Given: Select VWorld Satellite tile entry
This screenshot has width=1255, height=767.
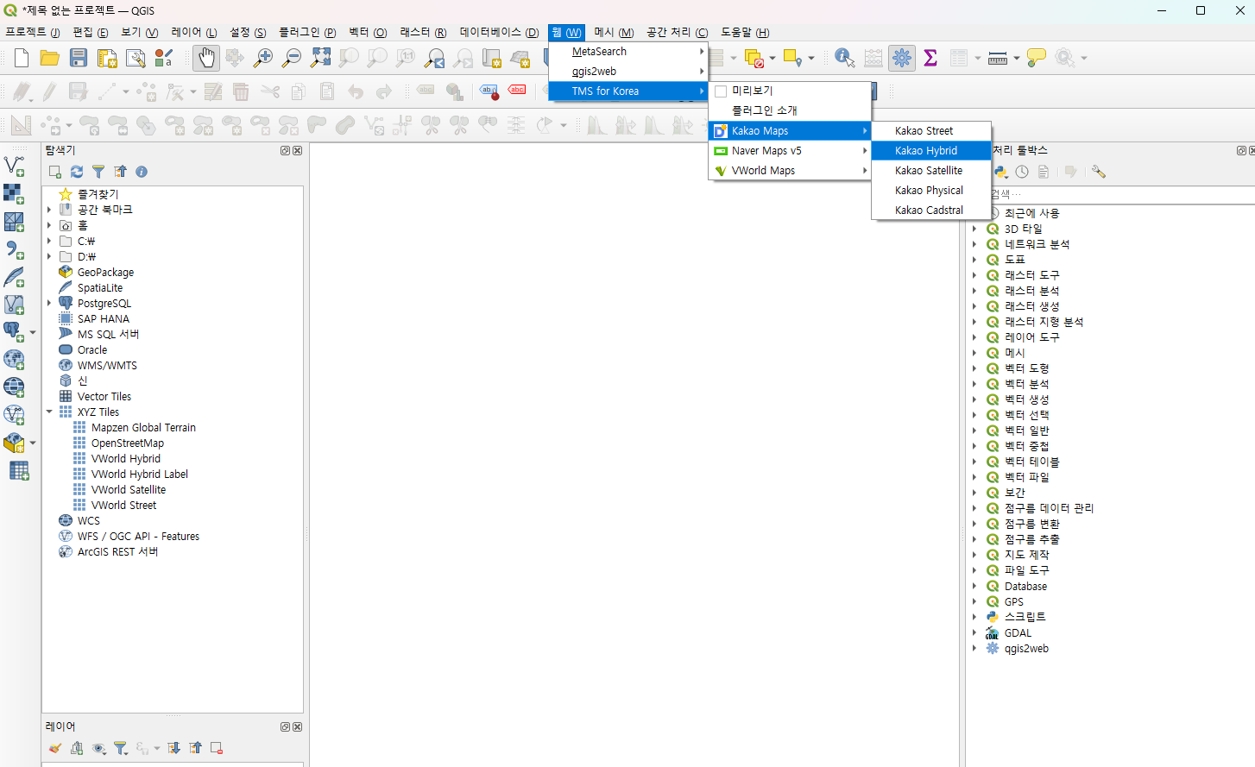Looking at the screenshot, I should click(x=128, y=489).
